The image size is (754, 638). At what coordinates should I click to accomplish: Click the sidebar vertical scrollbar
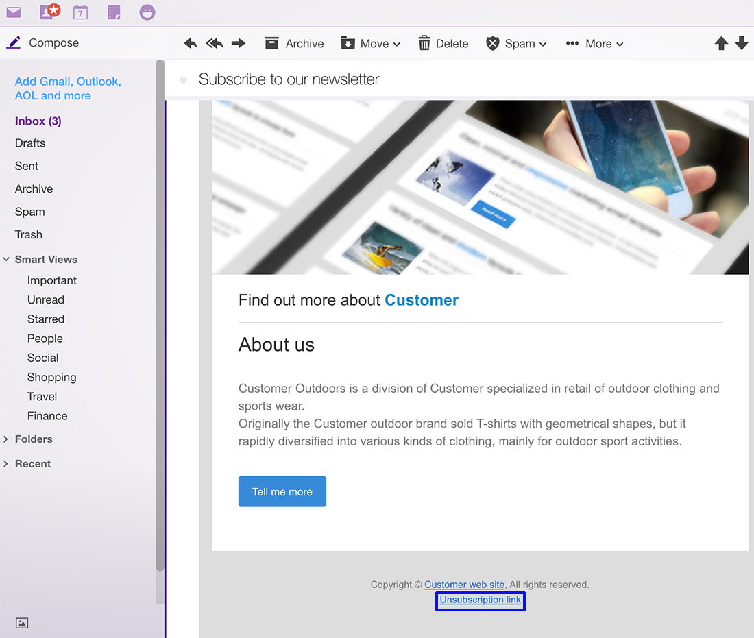(160, 315)
